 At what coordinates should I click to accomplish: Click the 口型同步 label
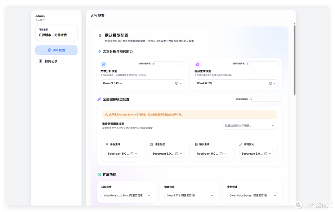[x=106, y=187]
